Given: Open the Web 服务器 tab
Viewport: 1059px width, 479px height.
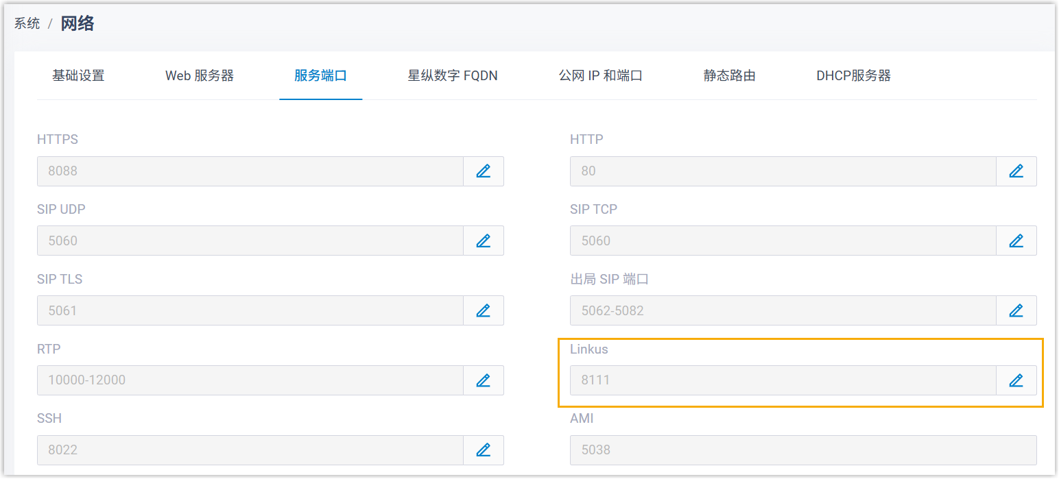Looking at the screenshot, I should pyautogui.click(x=200, y=76).
